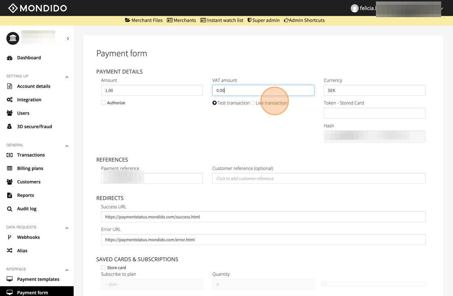Click the Integration gears icon
This screenshot has width=453, height=296.
point(10,99)
